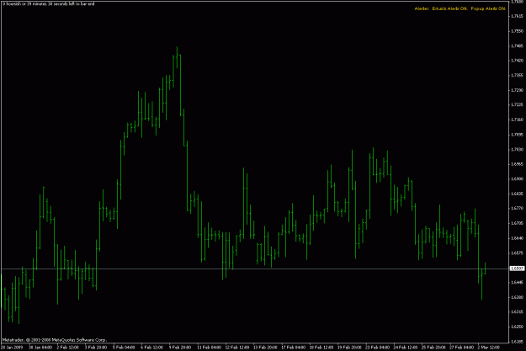Click the 1.7550 price axis label
This screenshot has height=351, width=526.
coord(518,31)
